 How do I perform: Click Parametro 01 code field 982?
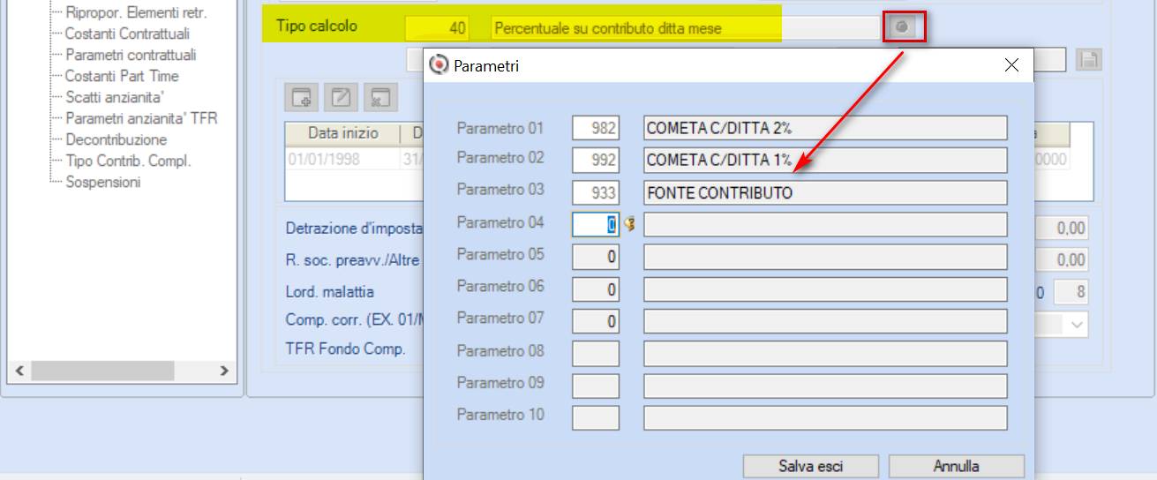click(x=596, y=128)
